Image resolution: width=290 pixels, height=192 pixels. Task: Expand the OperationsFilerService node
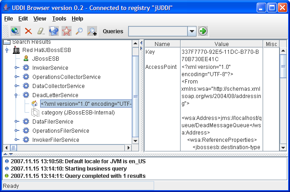click(x=16, y=130)
